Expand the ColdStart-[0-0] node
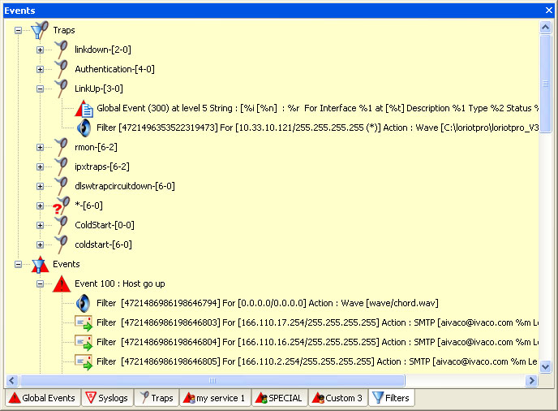 (40, 226)
